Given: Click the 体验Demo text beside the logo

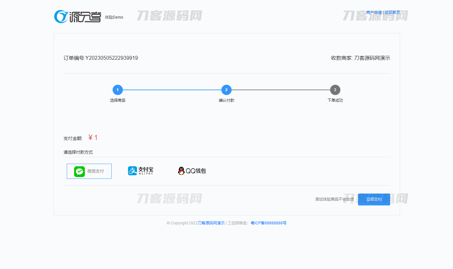Looking at the screenshot, I should pyautogui.click(x=114, y=17).
